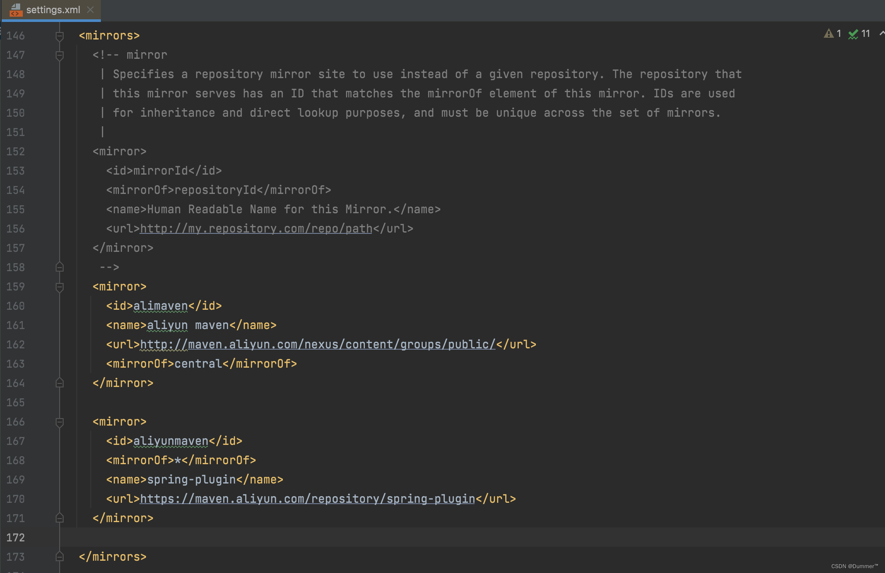This screenshot has height=573, width=885.
Task: Click the '<!-- mirror' comment start
Action: coord(130,55)
